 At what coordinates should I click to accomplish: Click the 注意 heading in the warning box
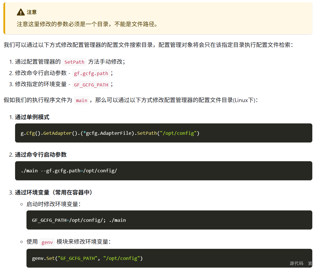(x=32, y=12)
